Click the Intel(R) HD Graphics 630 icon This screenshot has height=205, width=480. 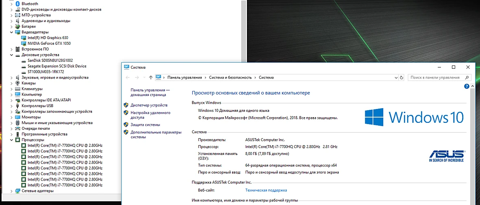24,38
